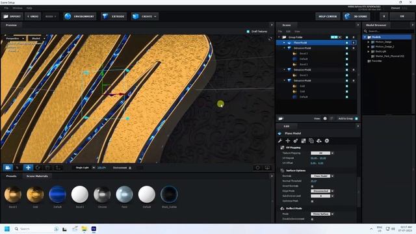Toggle Disable Environment checkbox
The height and width of the screenshot is (234, 416).
(312, 219)
